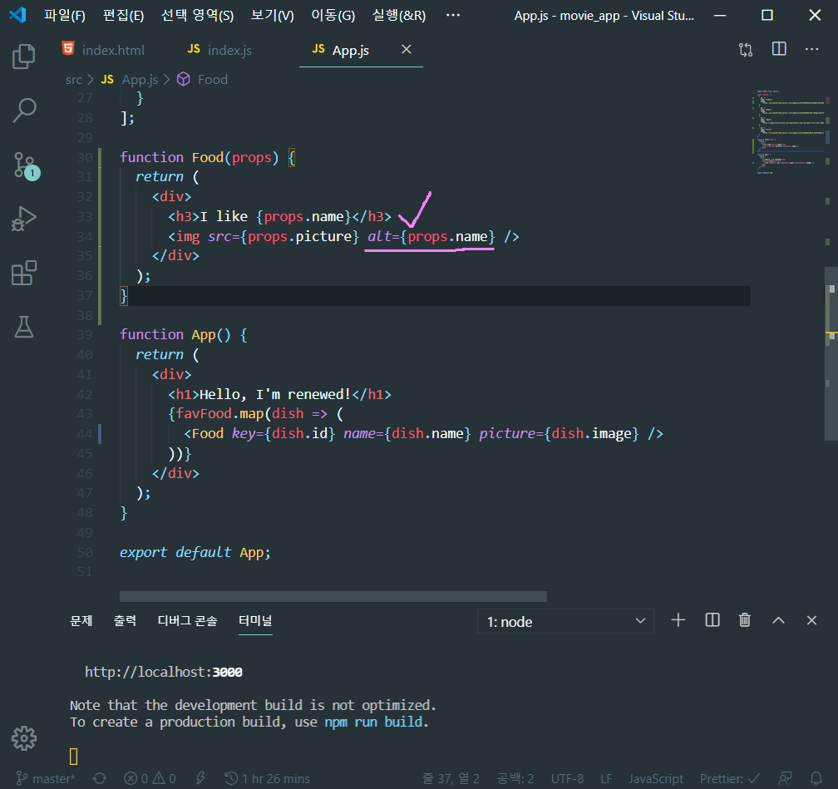Open the 실행(&R) menu
The height and width of the screenshot is (789, 838).
(x=399, y=15)
